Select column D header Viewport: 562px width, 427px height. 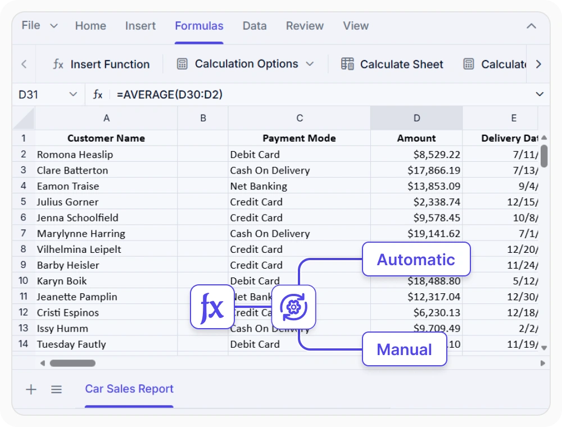click(416, 118)
